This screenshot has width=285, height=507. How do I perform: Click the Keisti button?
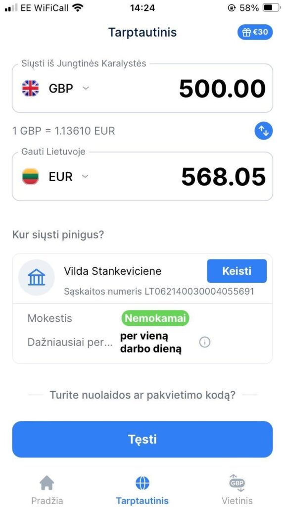(237, 271)
